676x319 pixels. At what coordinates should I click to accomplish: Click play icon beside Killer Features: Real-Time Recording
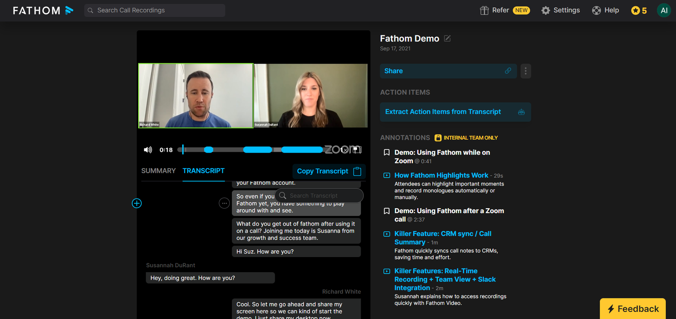click(x=387, y=271)
